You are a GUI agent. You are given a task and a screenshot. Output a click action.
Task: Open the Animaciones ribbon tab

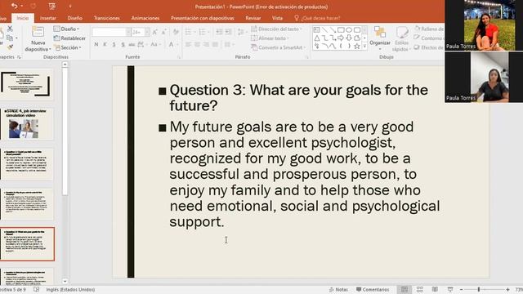145,18
